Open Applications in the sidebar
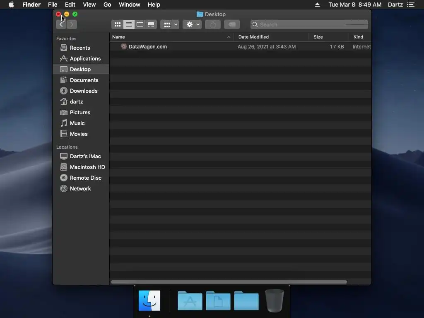 click(x=81, y=59)
